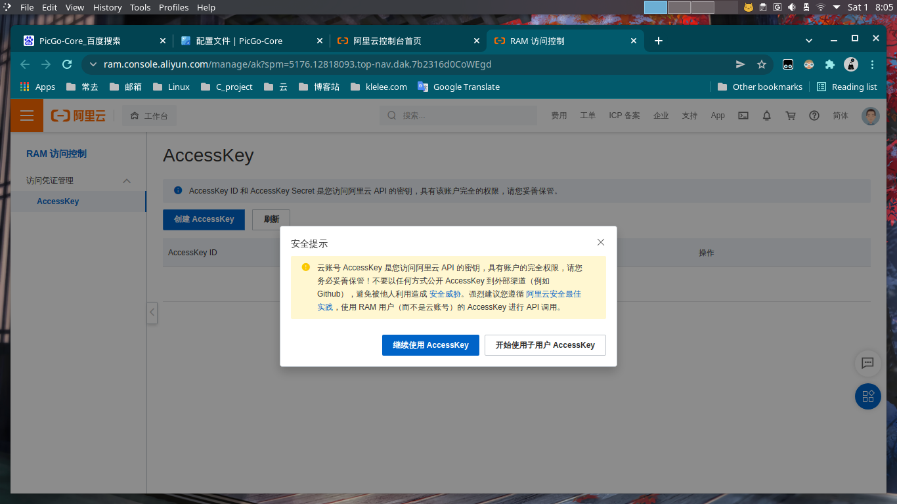Open the Apps bookmarks shortcut

[x=38, y=87]
